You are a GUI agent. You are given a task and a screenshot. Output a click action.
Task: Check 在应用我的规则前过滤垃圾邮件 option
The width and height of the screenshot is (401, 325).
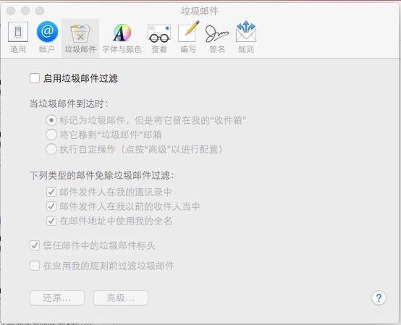coord(35,266)
